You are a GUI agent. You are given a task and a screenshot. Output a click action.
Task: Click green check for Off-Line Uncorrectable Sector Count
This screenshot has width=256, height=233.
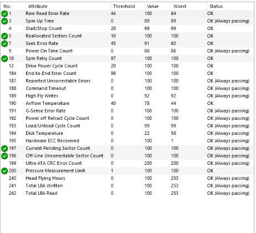point(4,156)
